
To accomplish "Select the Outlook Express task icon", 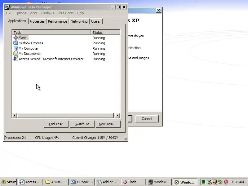I will point(16,43).
